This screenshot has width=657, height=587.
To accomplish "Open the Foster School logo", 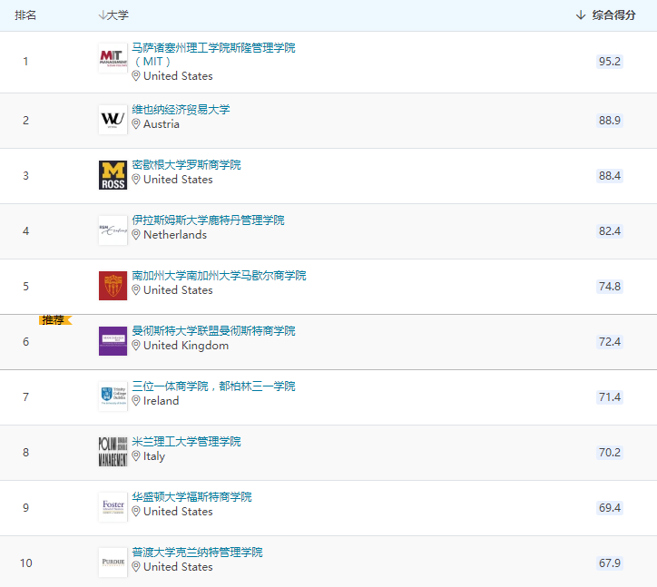I will pos(113,507).
